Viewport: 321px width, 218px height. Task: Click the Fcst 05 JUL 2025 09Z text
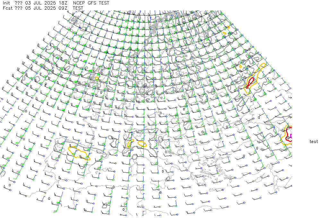click(35, 8)
